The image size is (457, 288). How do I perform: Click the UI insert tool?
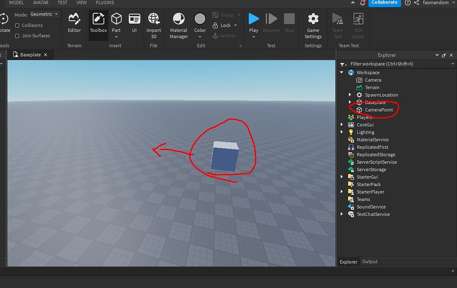coord(134,22)
